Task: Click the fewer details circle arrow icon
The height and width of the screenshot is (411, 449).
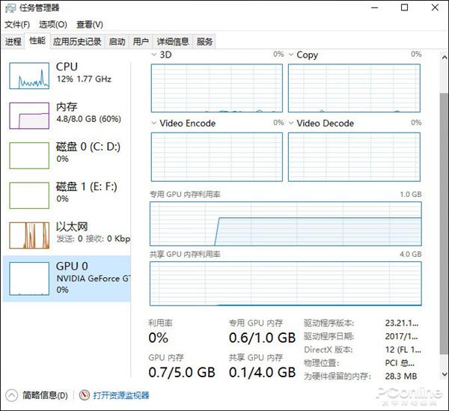Action: 11,395
